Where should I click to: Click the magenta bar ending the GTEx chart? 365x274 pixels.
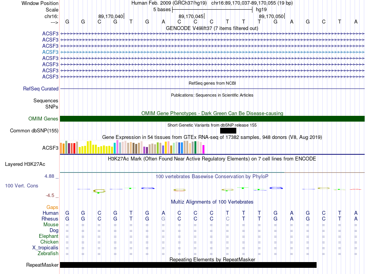(x=204, y=149)
